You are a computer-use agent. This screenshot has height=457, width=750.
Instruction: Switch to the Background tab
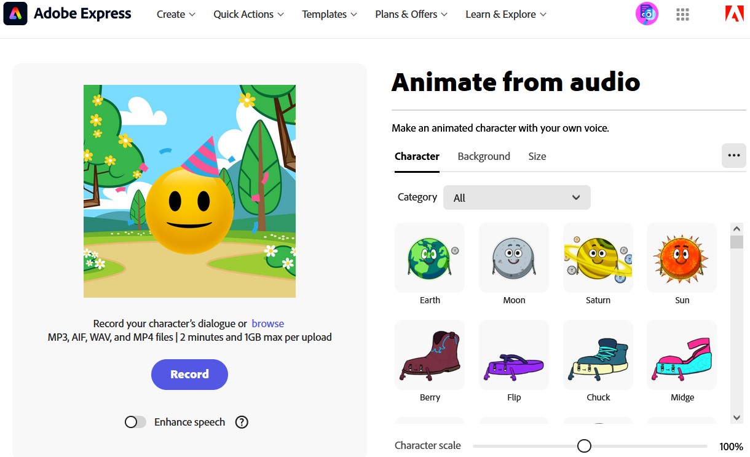click(484, 156)
